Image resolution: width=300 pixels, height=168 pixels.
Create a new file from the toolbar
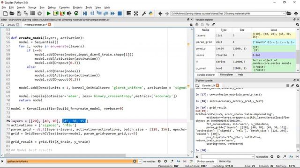5,14
